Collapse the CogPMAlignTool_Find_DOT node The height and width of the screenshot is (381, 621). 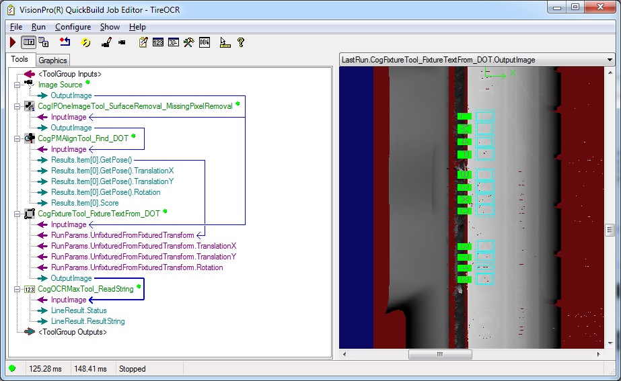(x=17, y=138)
